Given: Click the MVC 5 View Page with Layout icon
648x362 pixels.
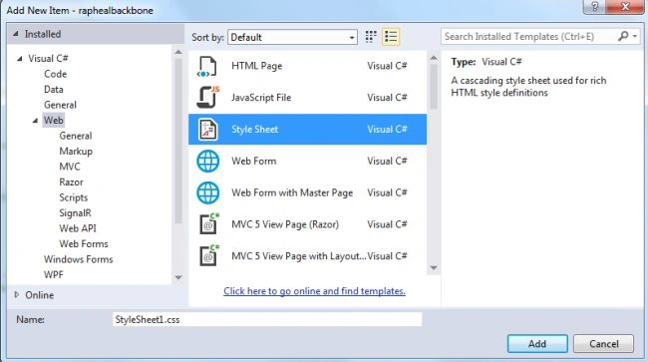Looking at the screenshot, I should click(x=209, y=256).
